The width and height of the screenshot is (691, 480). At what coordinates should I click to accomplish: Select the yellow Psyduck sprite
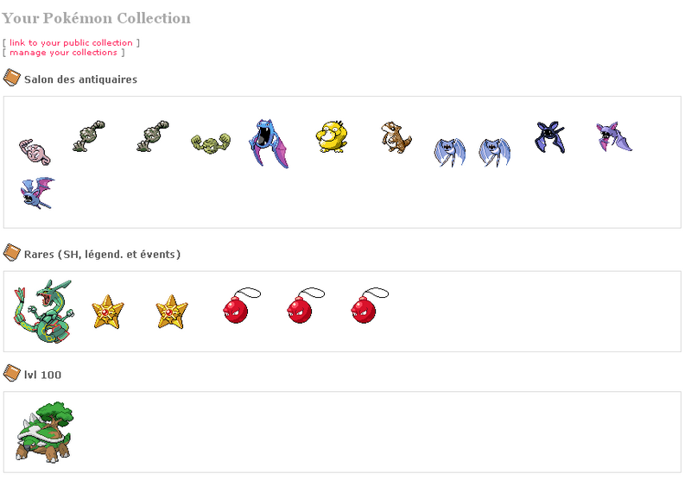[331, 136]
